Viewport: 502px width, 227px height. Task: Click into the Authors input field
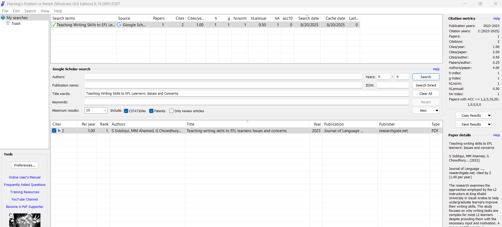pos(223,77)
